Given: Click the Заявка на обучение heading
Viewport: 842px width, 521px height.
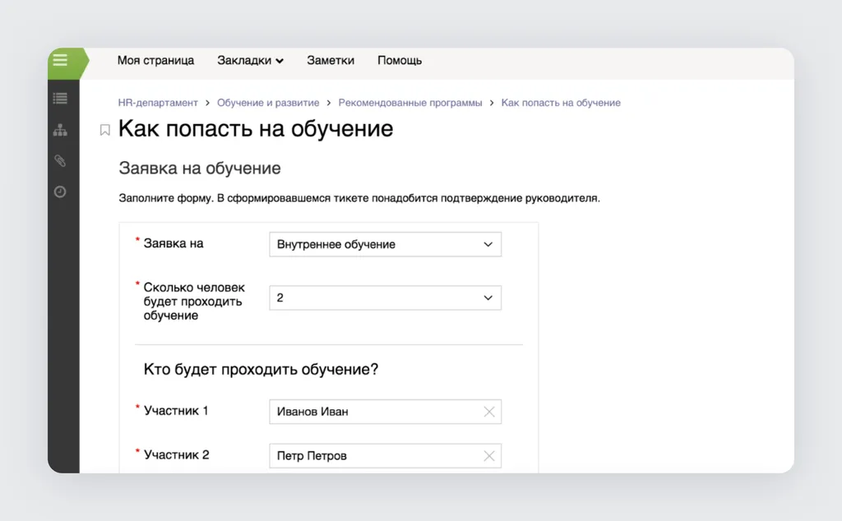Looking at the screenshot, I should point(200,168).
